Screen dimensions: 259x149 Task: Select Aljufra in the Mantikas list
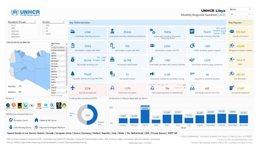[54, 56]
